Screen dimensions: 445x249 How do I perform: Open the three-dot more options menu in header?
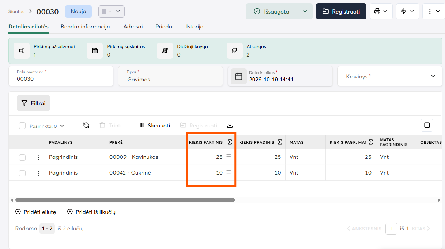pyautogui.click(x=434, y=11)
